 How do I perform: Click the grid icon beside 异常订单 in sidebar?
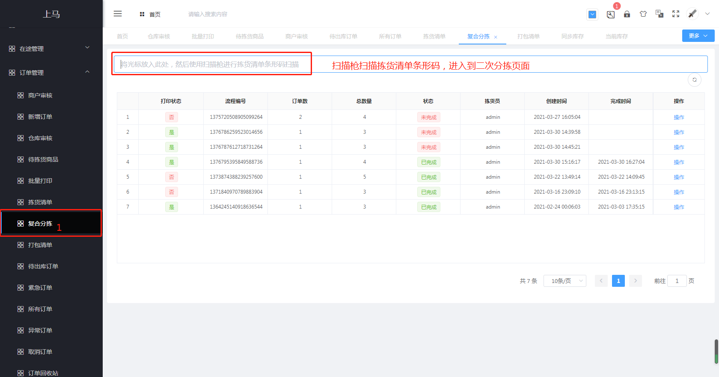pos(21,330)
